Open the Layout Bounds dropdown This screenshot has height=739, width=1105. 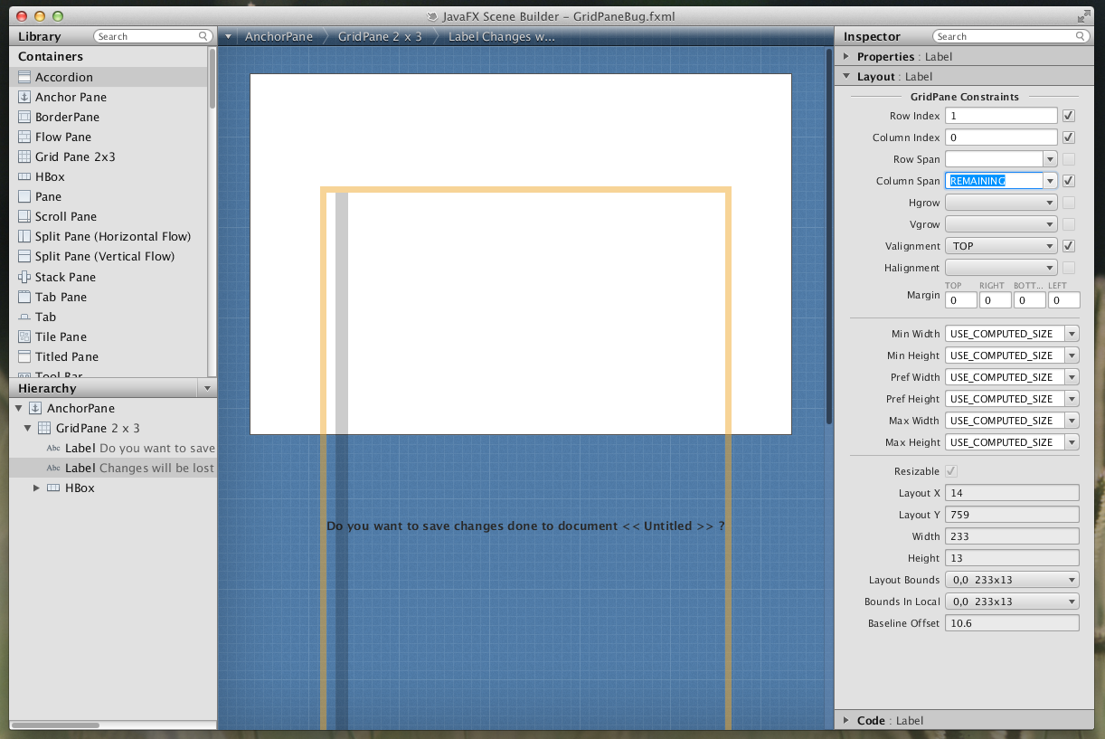coord(1012,580)
